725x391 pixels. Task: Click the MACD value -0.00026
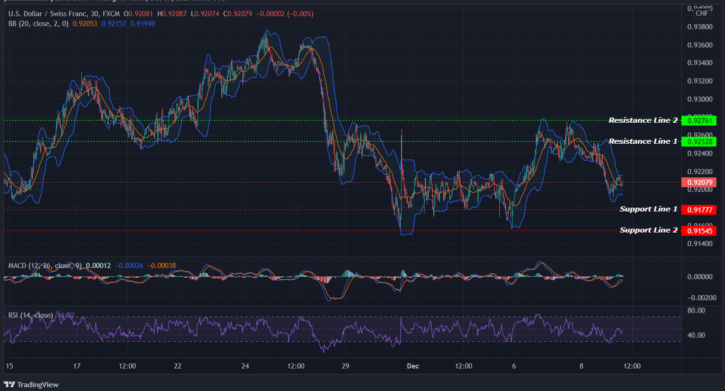coord(129,266)
